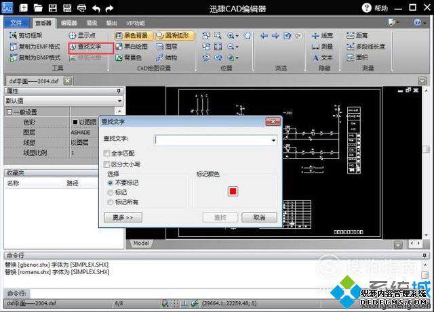Screen dimensions: 434x312
Task: Collapse the 一般设置 section
Action: tap(9, 112)
